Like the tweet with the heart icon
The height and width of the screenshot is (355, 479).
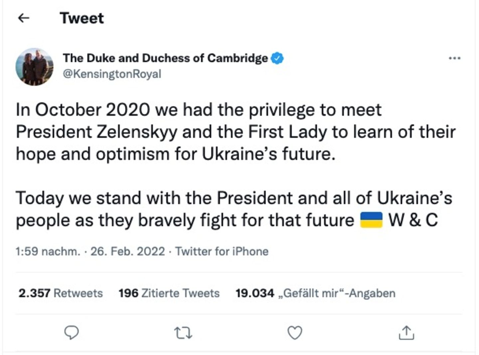(295, 332)
